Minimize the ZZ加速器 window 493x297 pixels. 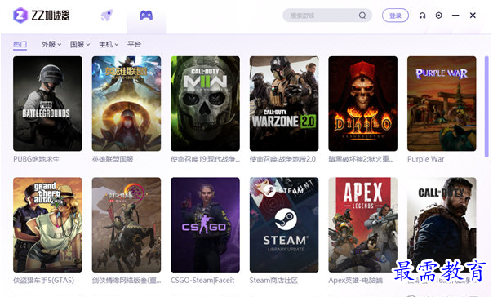[455, 15]
